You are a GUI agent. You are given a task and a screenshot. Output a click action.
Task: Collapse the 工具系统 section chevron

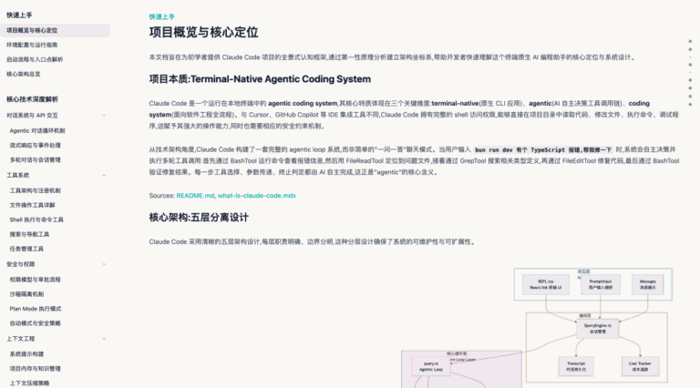point(104,175)
